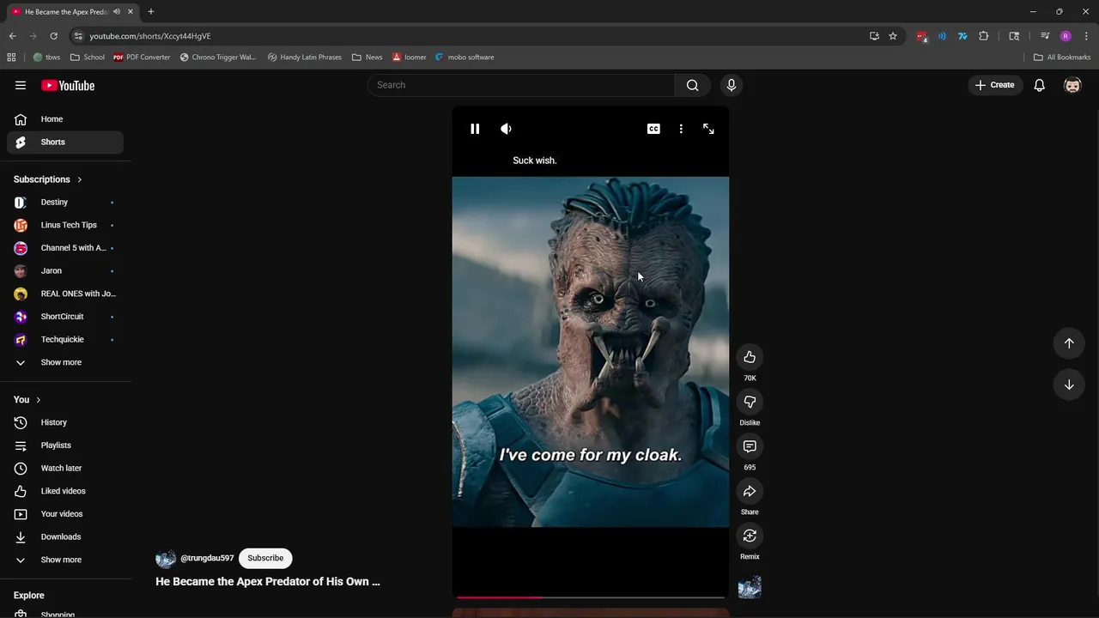Open a new browser tab

tap(150, 12)
